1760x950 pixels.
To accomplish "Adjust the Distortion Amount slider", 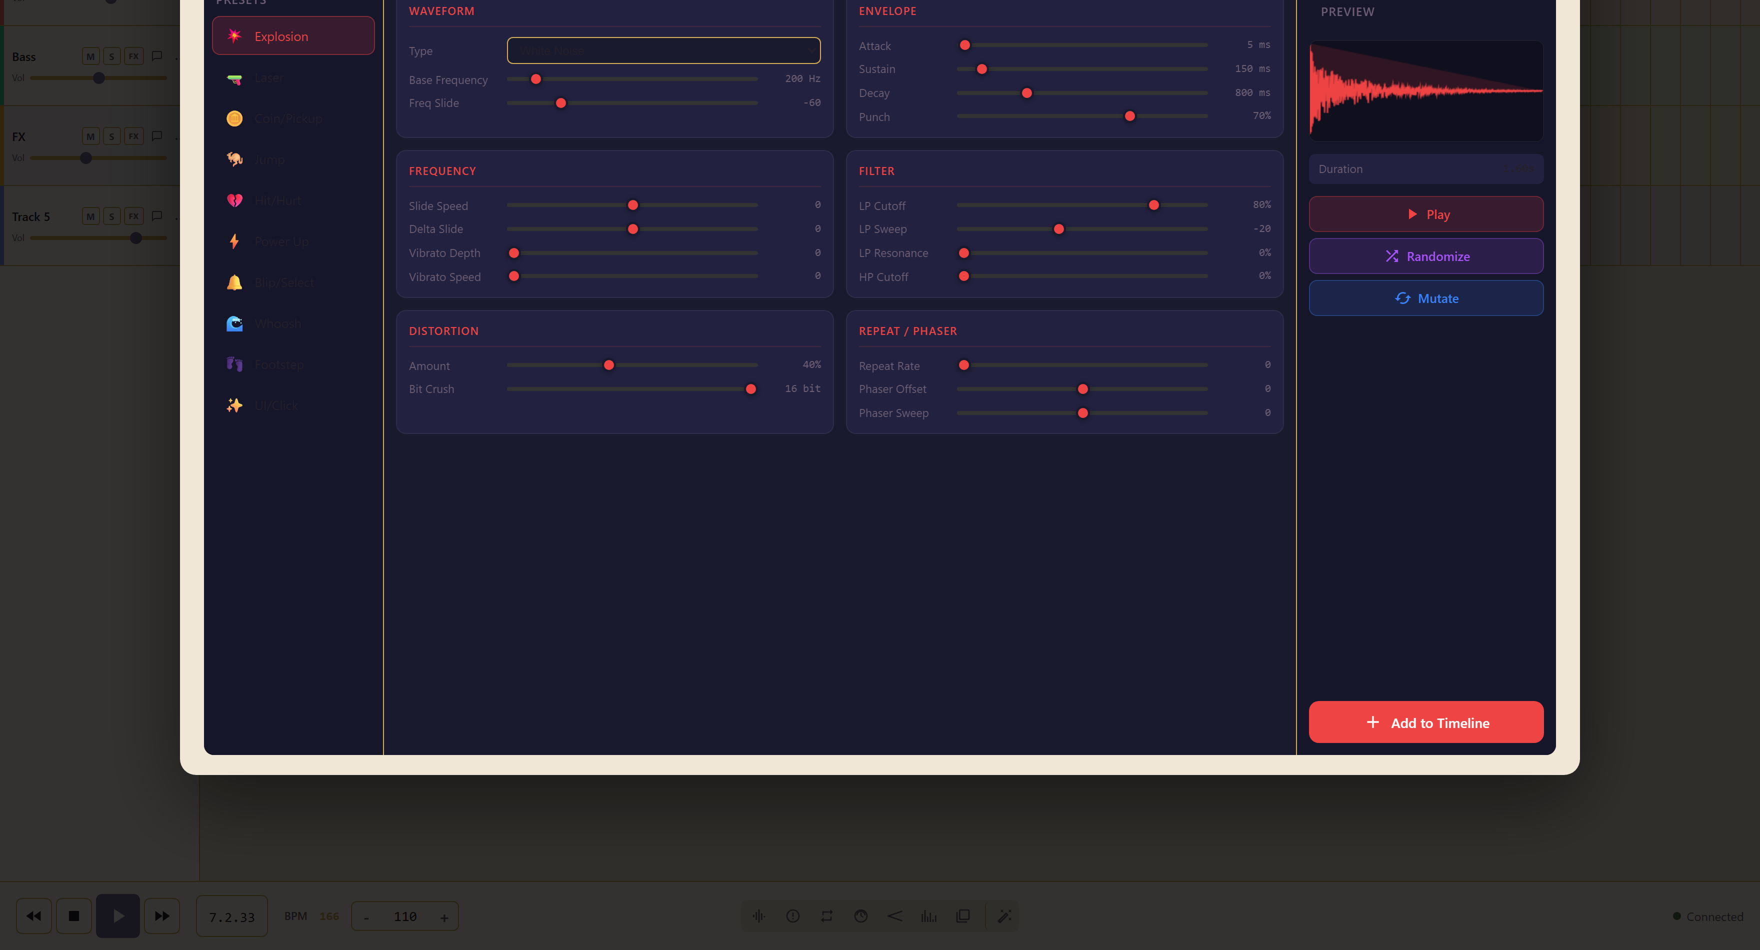I will pos(632,365).
